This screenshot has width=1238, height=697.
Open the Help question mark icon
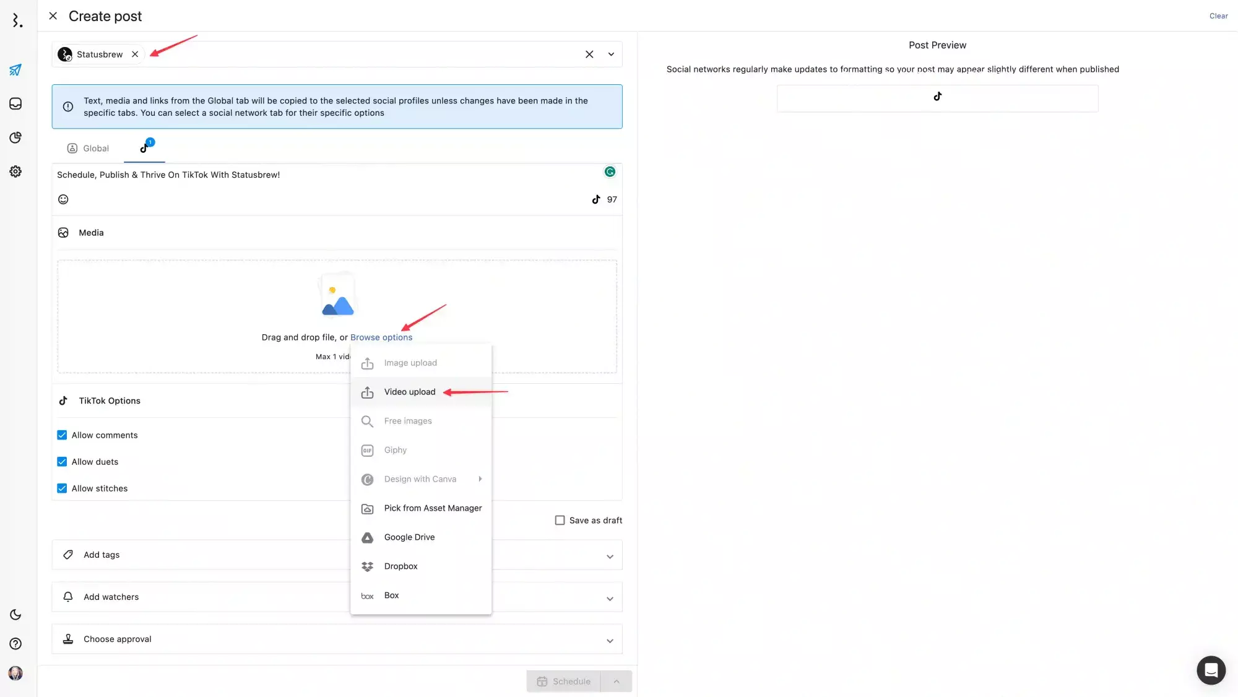tap(15, 644)
